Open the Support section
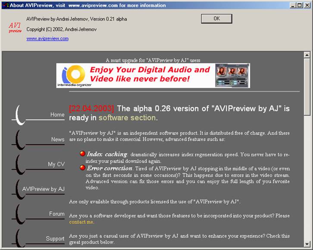The height and width of the screenshot is (250, 313). tap(55, 239)
